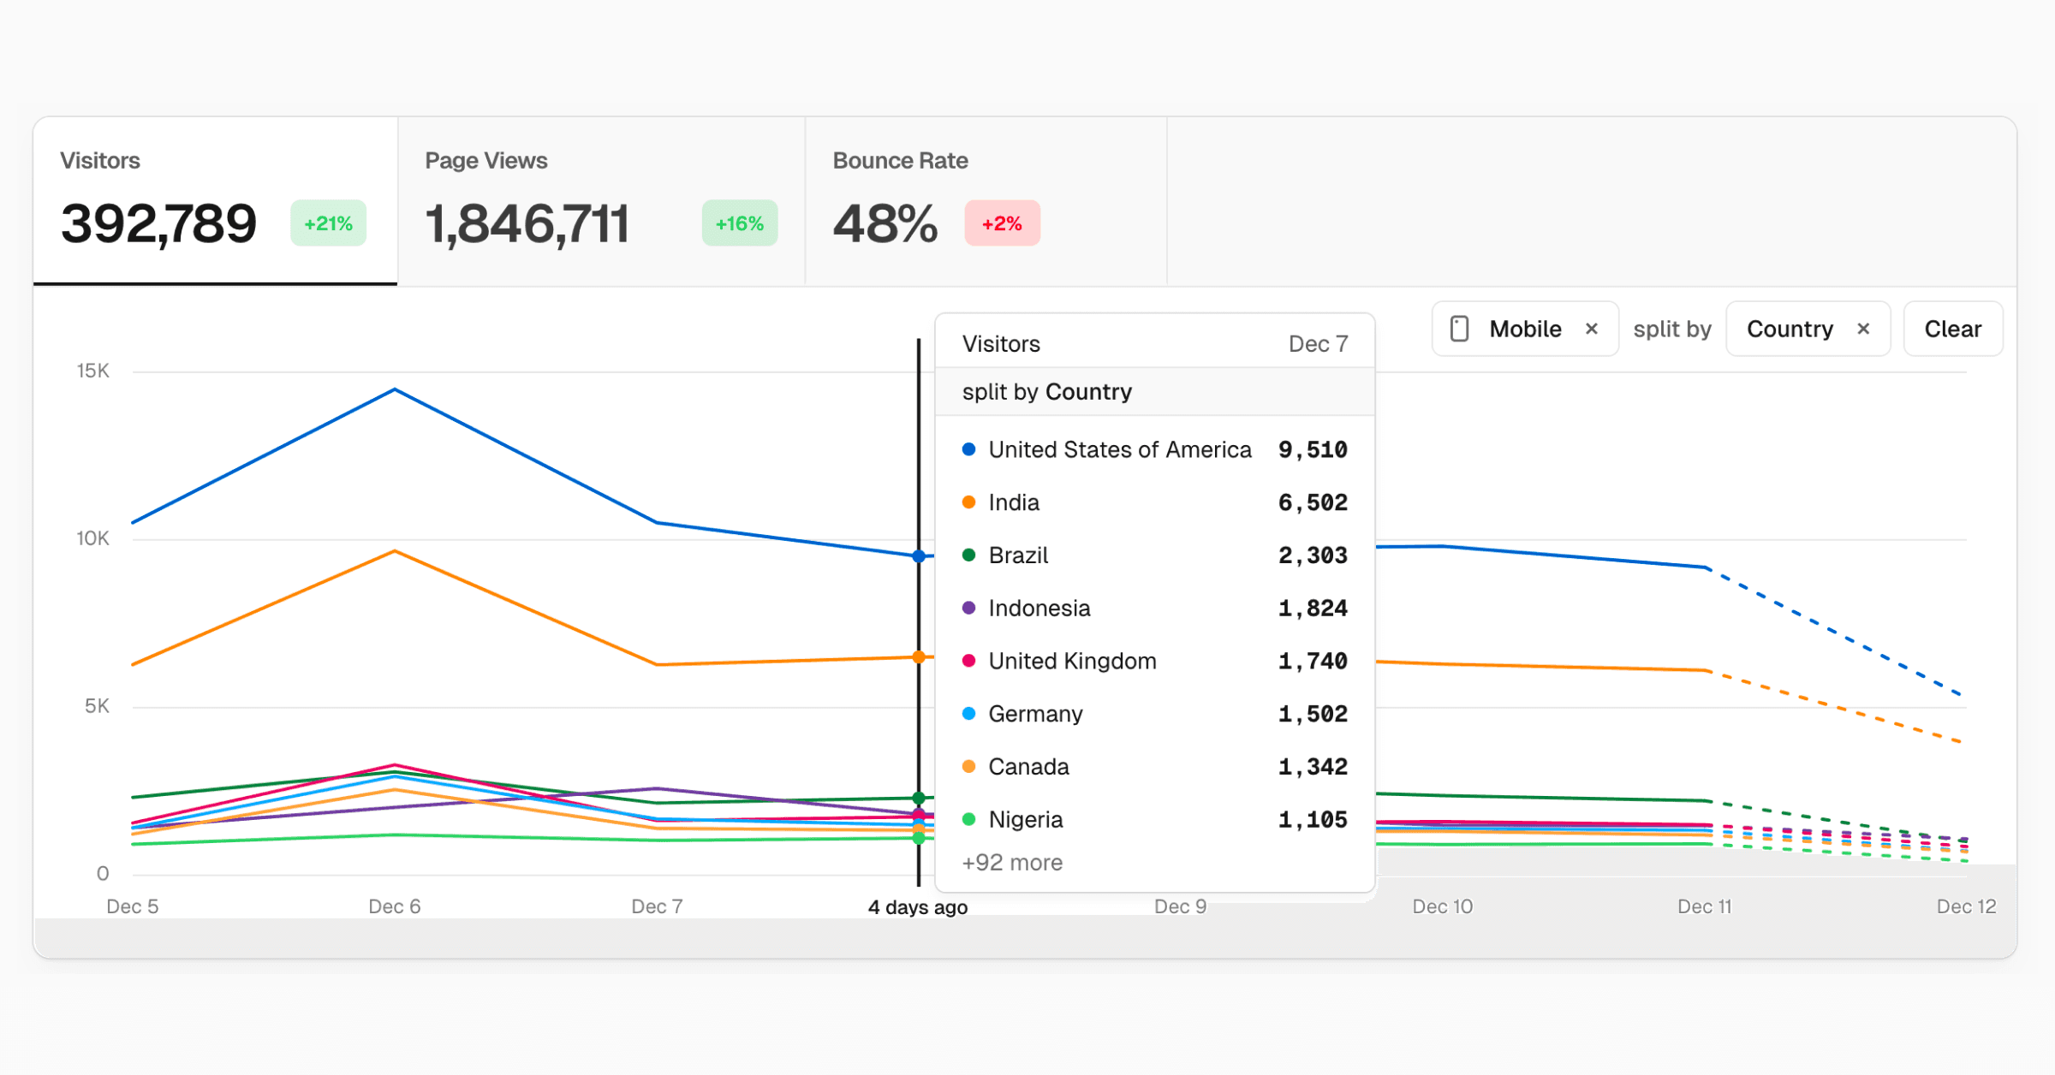Click the Clear button to reset filters
Screen dimensions: 2055x1075
pyautogui.click(x=1952, y=329)
